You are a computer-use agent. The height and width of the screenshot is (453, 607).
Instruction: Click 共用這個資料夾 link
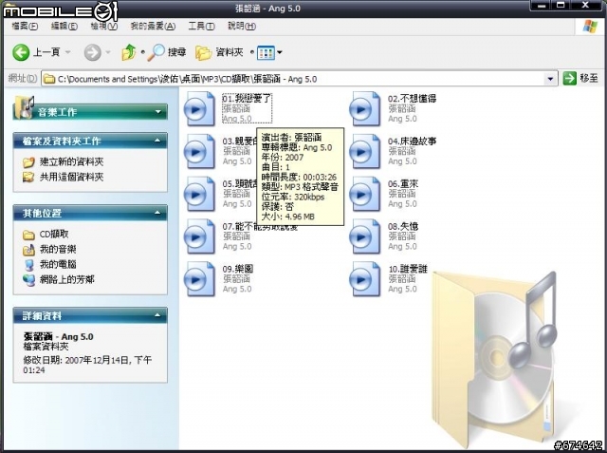(x=72, y=178)
